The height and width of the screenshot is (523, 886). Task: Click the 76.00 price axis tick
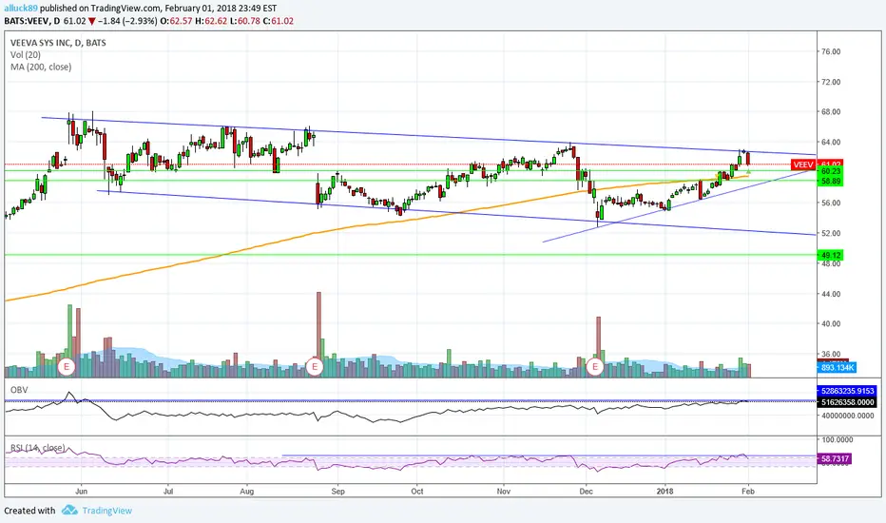[x=831, y=51]
